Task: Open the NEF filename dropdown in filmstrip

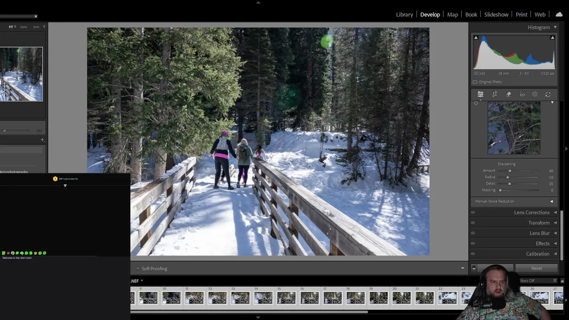Action: click(142, 281)
